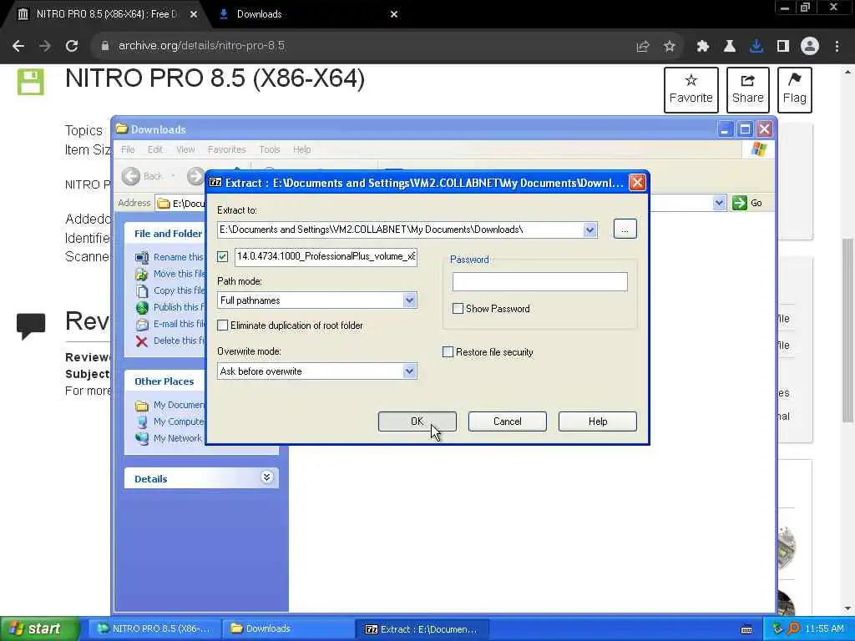Cancel the Extract dialog
The image size is (855, 641).
point(507,421)
